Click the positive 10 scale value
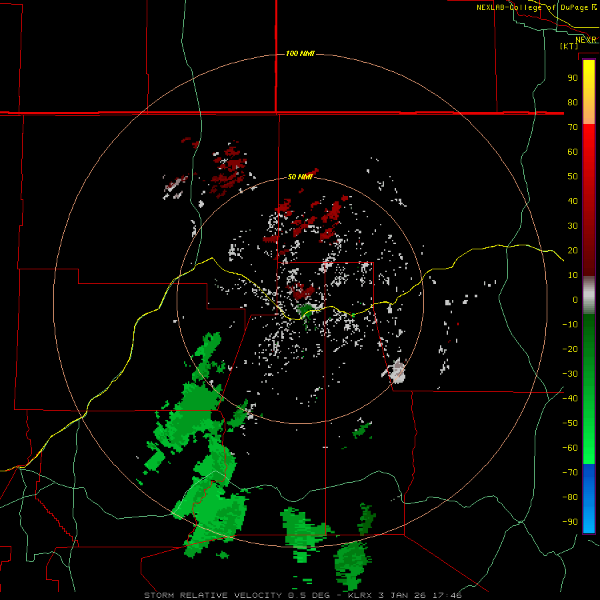 573,275
